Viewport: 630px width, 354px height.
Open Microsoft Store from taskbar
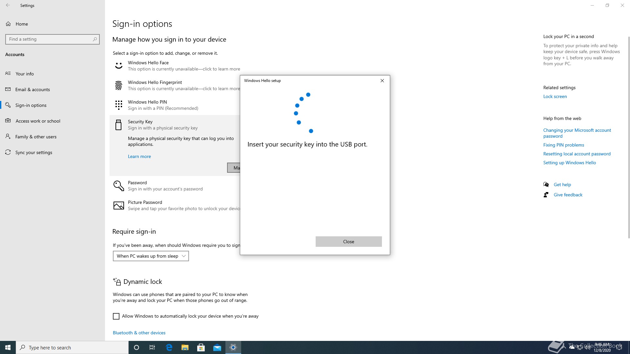[x=201, y=347]
